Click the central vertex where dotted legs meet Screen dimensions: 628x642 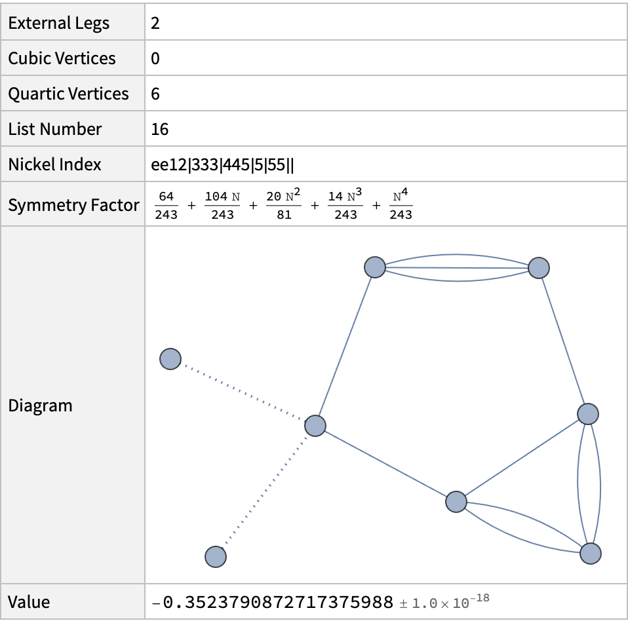coord(315,426)
